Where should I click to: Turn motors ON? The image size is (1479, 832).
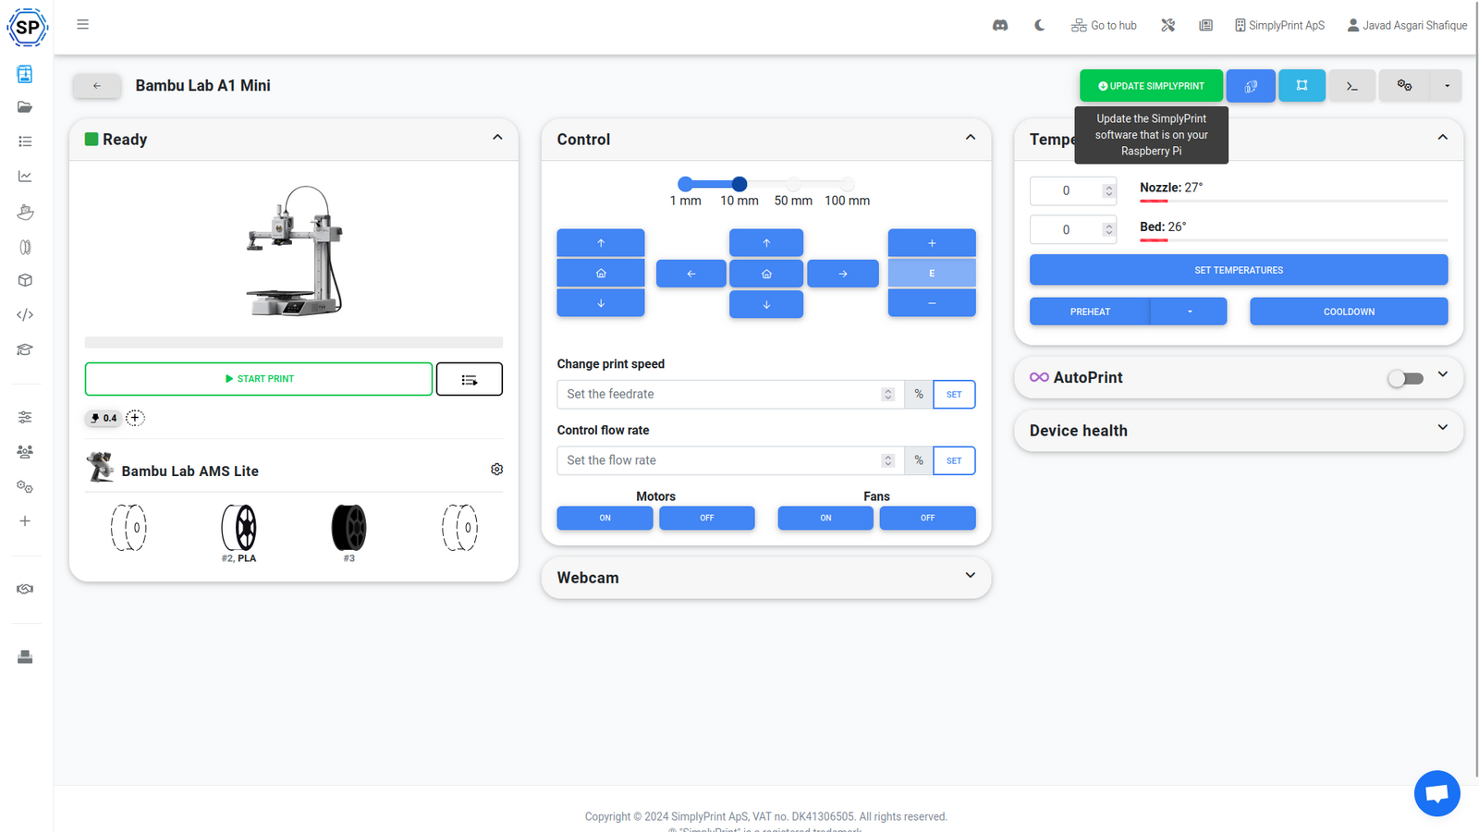pos(605,519)
